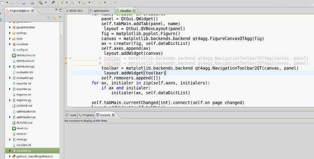Select distribution.ini file
Image resolution: width=314 pixels, height=159 pixels.
(x=25, y=61)
